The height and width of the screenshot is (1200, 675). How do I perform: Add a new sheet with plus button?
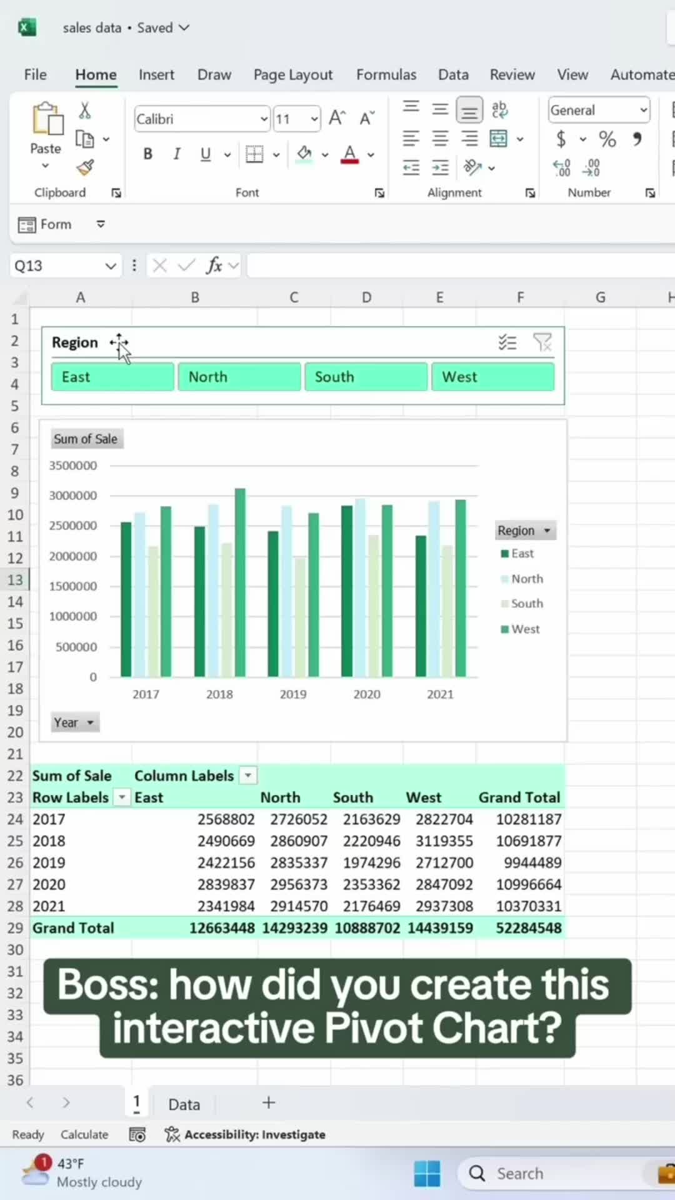(x=269, y=1103)
